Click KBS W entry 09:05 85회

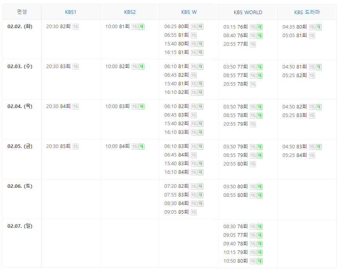point(176,212)
